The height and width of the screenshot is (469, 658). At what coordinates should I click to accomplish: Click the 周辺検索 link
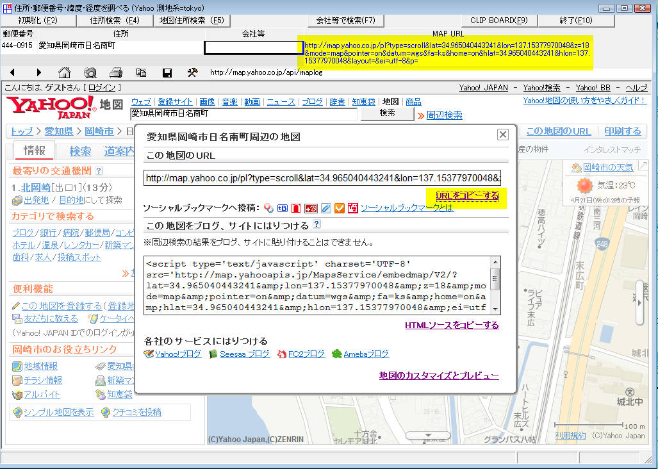[x=445, y=115]
